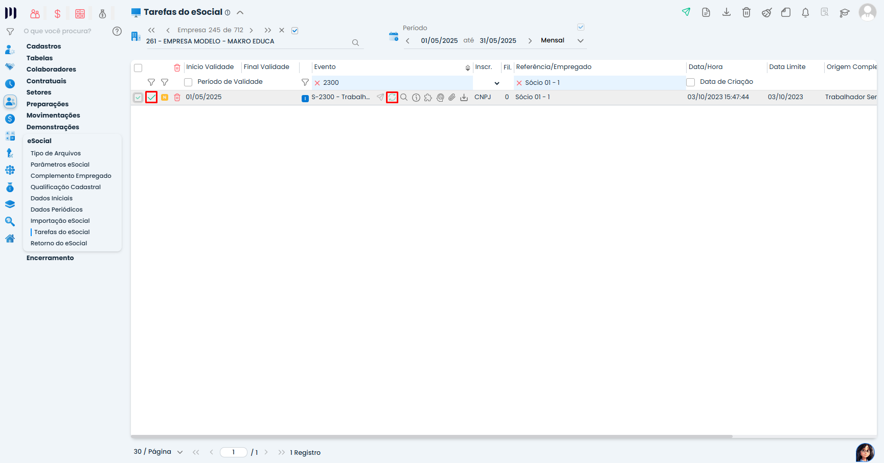Toggle the checkbox next to the empresa navigation
This screenshot has width=884, height=463.
click(295, 31)
